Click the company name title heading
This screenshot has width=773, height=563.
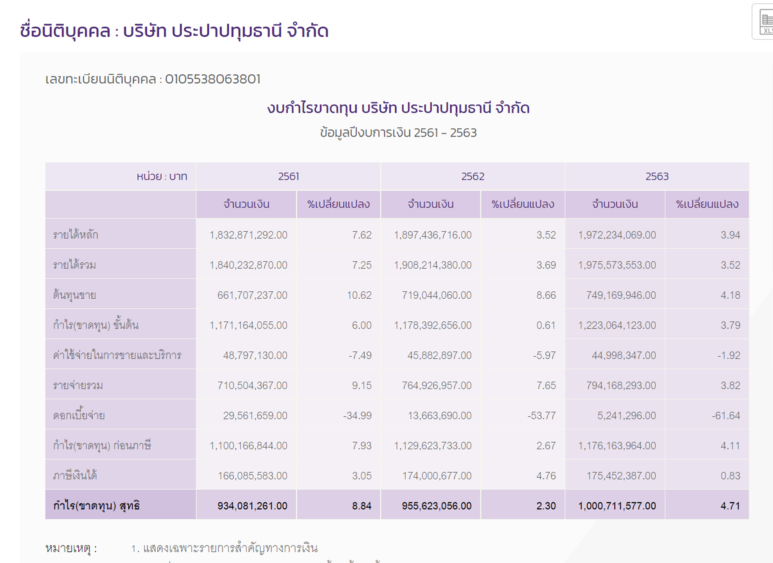click(174, 31)
